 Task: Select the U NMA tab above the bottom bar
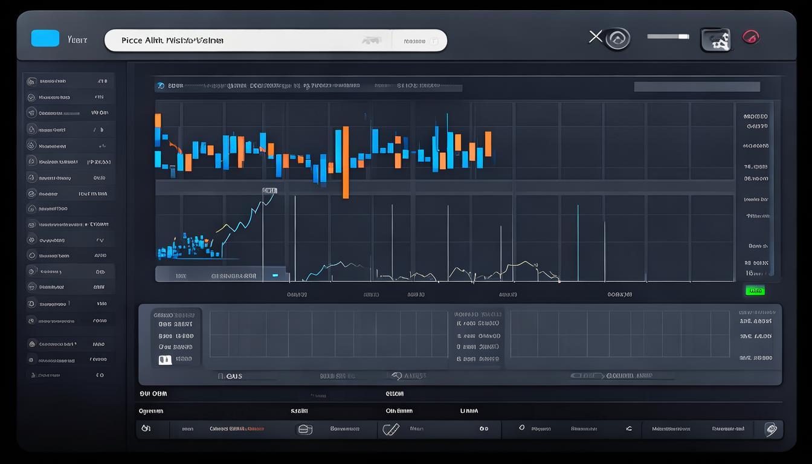coord(468,411)
